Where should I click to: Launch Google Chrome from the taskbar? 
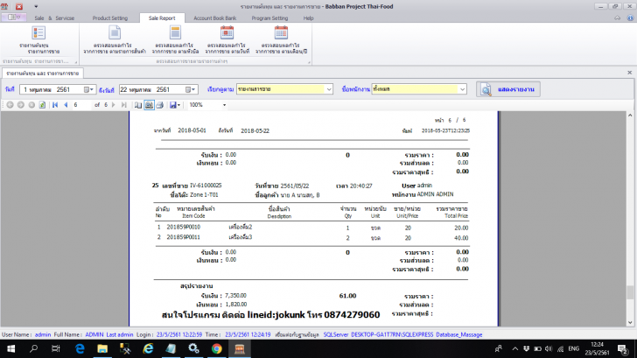point(215,348)
